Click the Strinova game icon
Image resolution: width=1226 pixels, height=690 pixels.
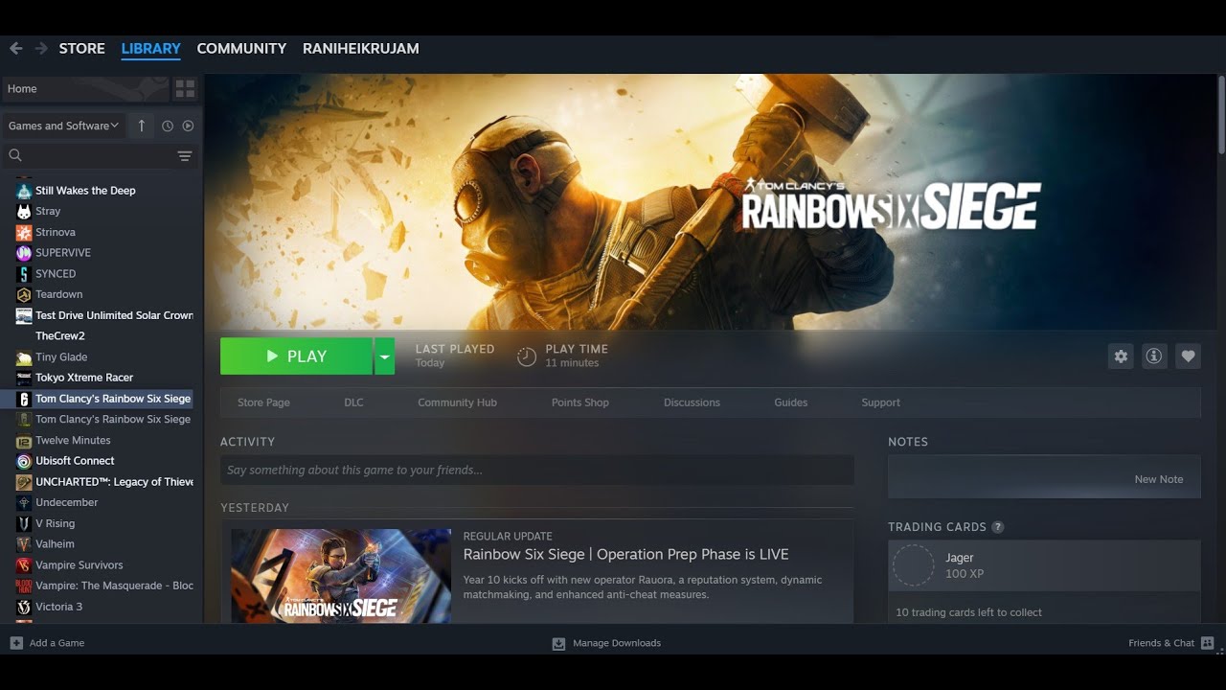[24, 232]
